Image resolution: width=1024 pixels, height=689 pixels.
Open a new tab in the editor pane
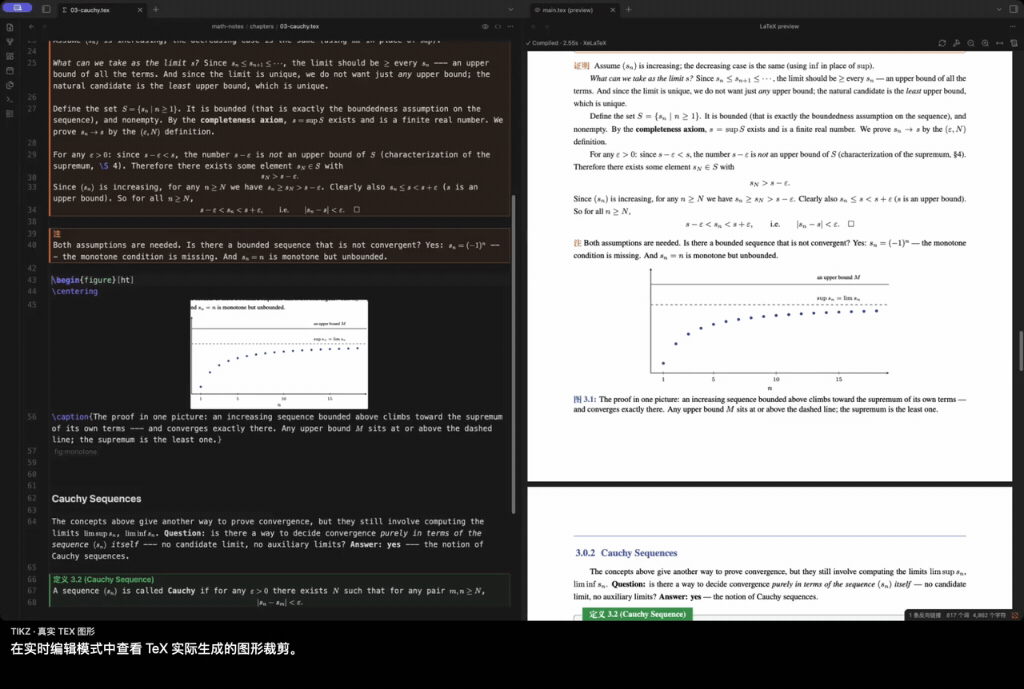tap(156, 10)
